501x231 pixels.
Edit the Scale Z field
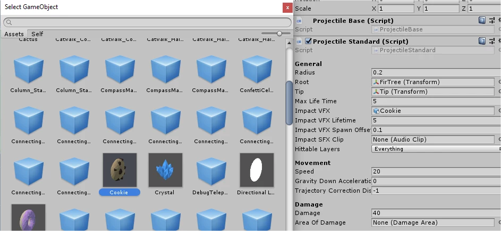(x=485, y=9)
